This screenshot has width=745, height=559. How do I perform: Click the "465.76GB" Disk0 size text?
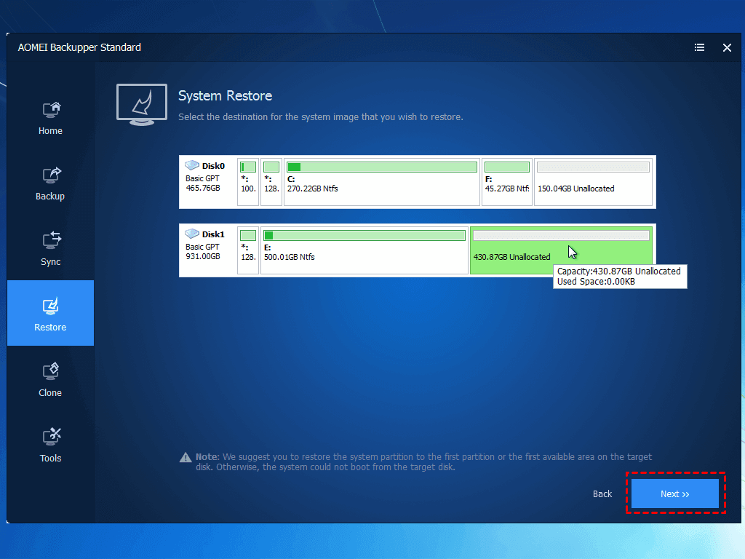[x=203, y=189]
